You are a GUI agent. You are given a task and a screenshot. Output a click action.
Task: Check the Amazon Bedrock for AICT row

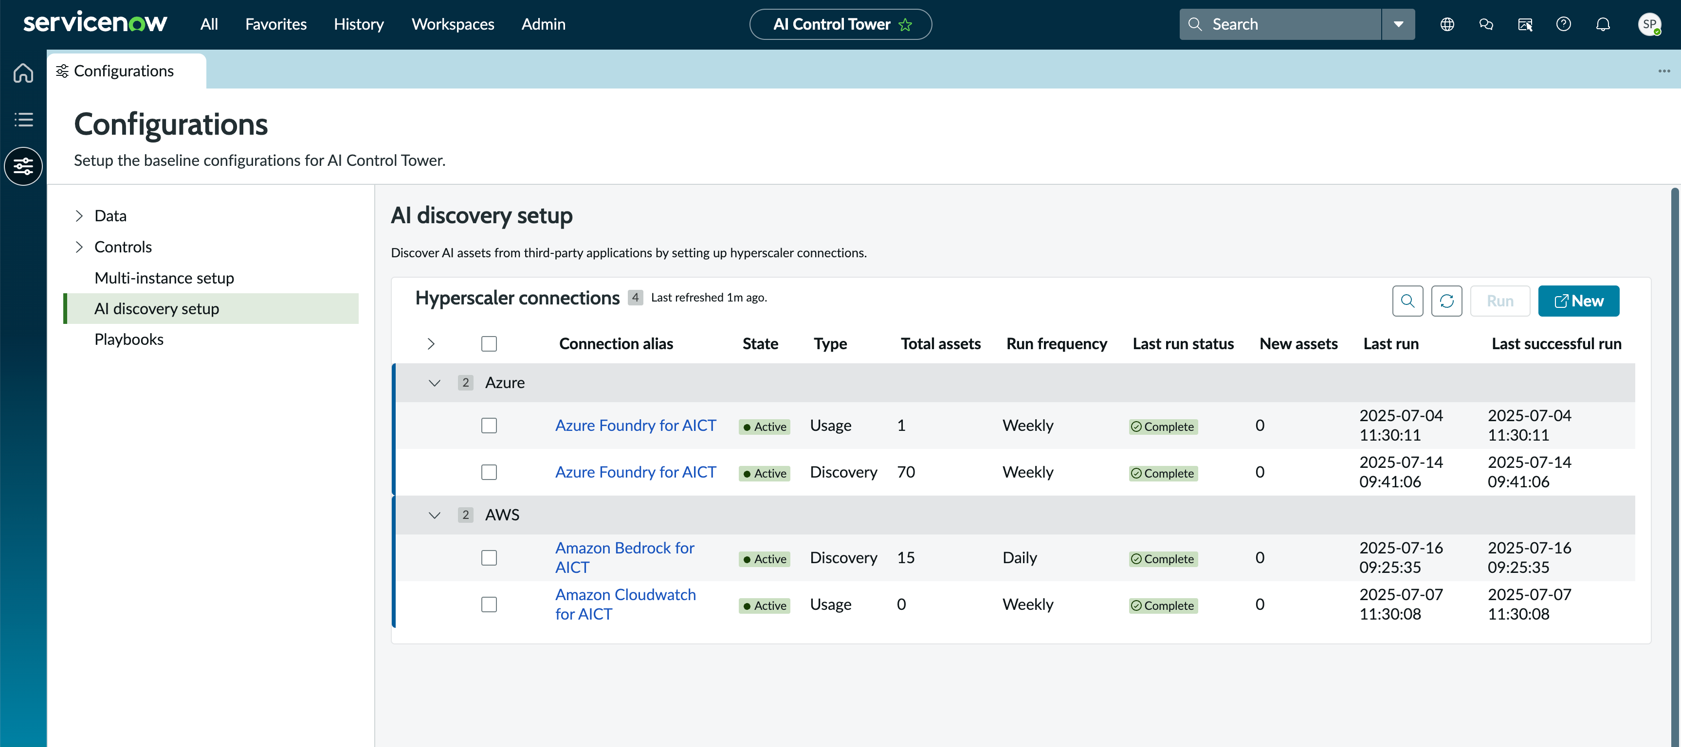pos(489,558)
